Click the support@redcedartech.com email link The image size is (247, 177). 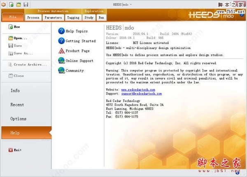coord(142,94)
